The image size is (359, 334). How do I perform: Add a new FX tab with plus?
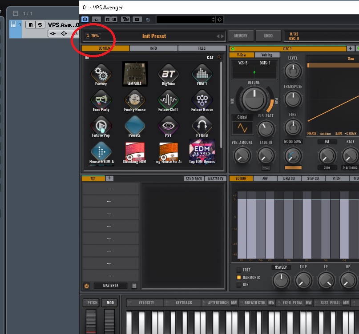(x=109, y=178)
